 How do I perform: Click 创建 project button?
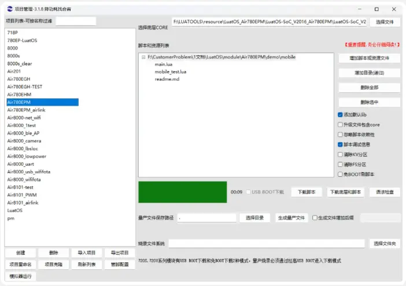pyautogui.click(x=20, y=253)
